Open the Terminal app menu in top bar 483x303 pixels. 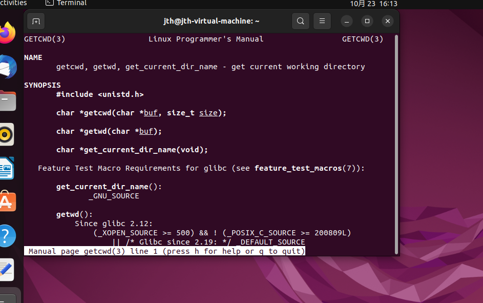click(x=66, y=3)
